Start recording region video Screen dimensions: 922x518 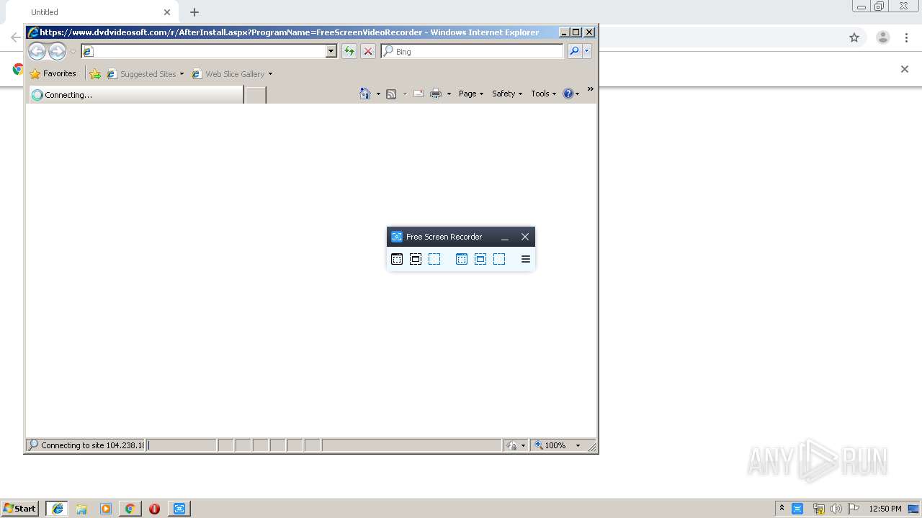pos(499,259)
